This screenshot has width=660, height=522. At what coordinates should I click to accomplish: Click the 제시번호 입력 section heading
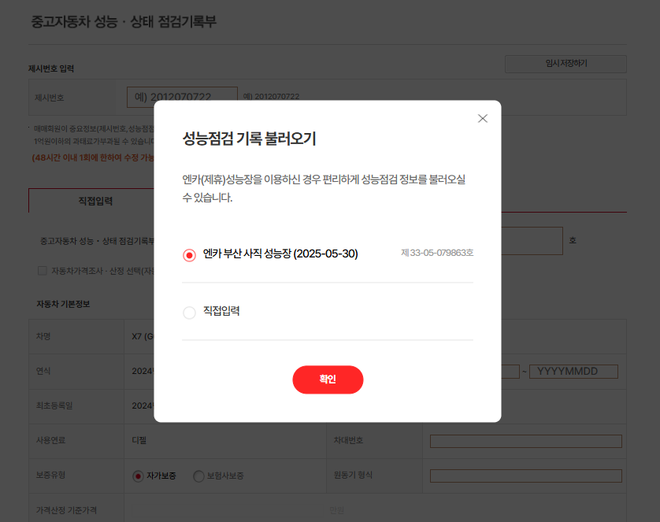tap(51, 68)
